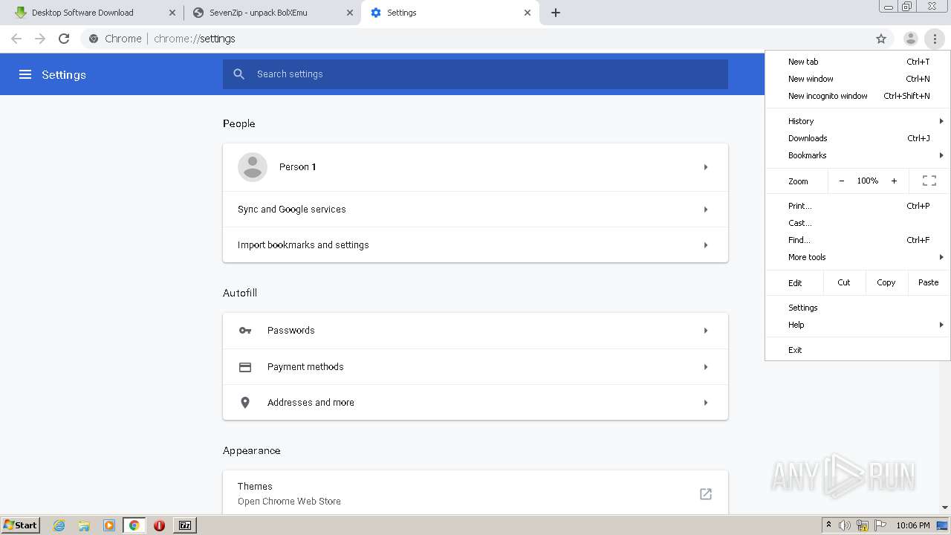Increase zoom with plus button

(x=894, y=181)
